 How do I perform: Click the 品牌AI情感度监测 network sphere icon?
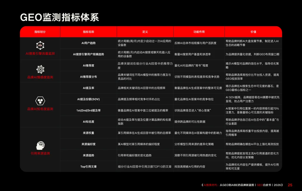click(x=40, y=69)
